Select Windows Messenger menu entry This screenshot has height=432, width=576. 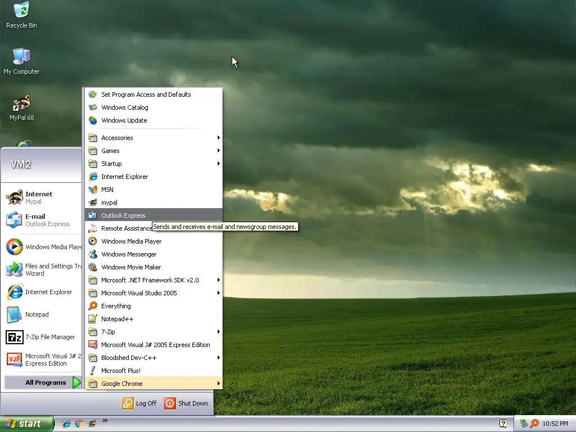154,254
